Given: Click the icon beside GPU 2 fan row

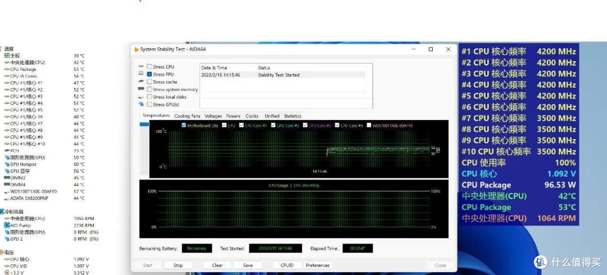Looking at the screenshot, I should [7, 239].
